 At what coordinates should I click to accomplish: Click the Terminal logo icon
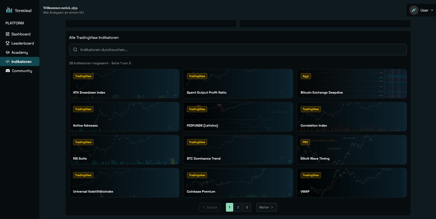click(x=9, y=10)
